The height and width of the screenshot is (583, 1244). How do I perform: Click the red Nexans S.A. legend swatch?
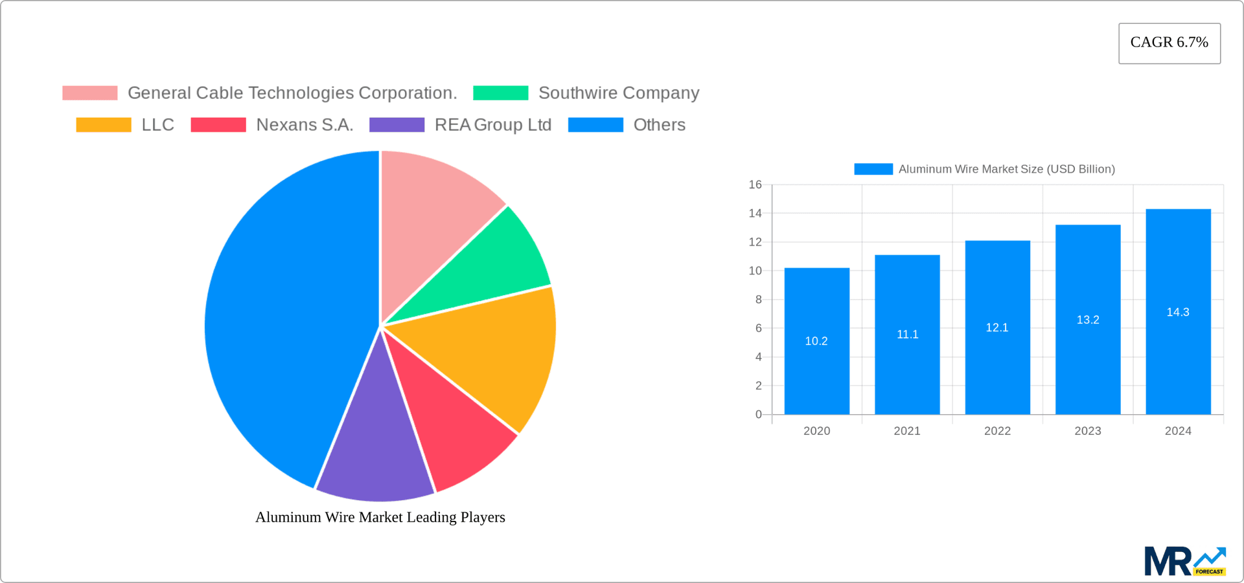click(x=217, y=124)
